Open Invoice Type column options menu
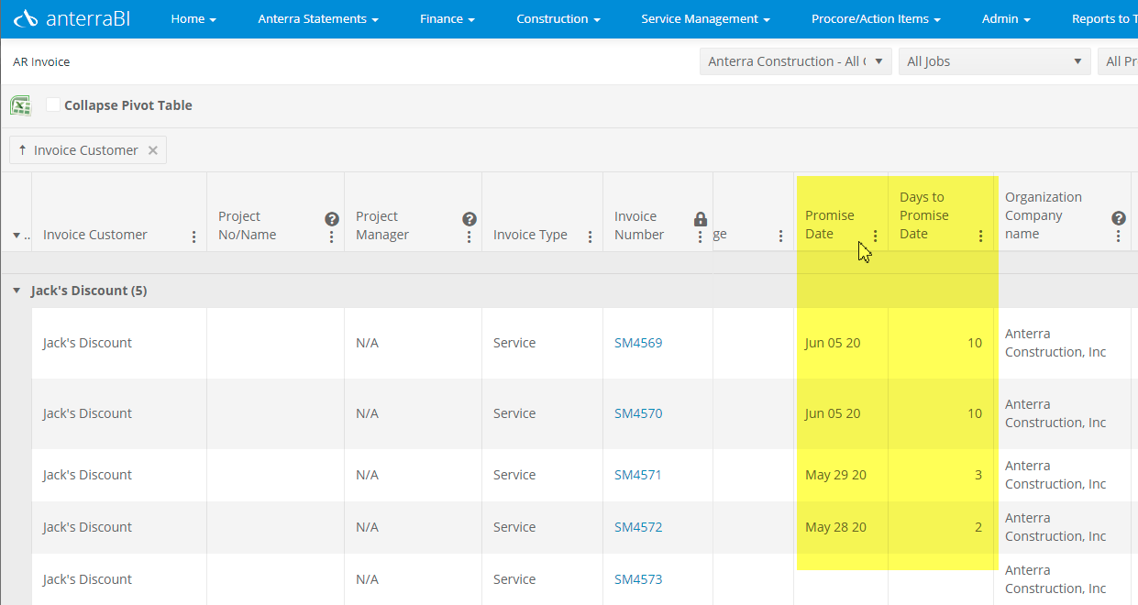The width and height of the screenshot is (1138, 605). point(590,236)
